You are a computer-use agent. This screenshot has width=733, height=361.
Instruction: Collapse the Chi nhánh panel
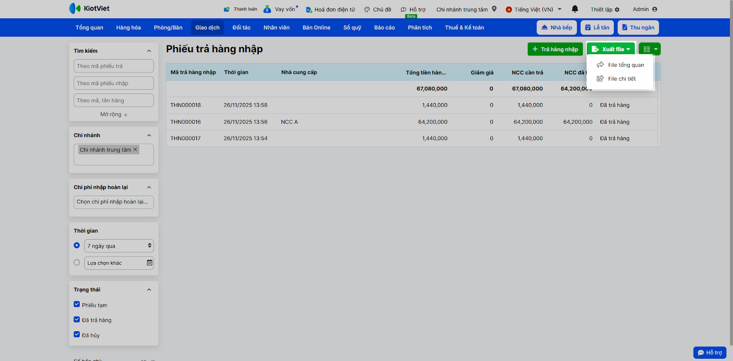click(x=149, y=135)
